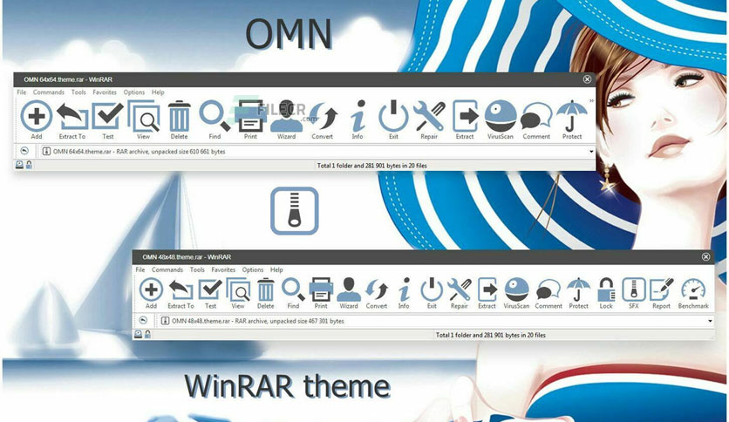Close the OMN 48x48.theme.rar window

pyautogui.click(x=705, y=256)
